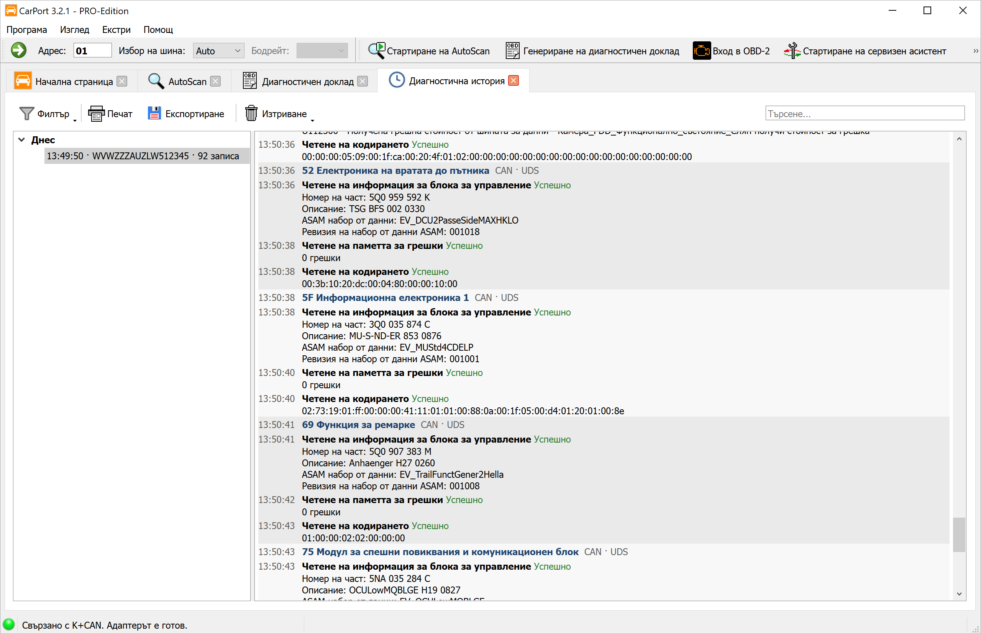981x634 pixels.
Task: Click Генериране на диагностичен доклад button label
Action: pyautogui.click(x=601, y=51)
